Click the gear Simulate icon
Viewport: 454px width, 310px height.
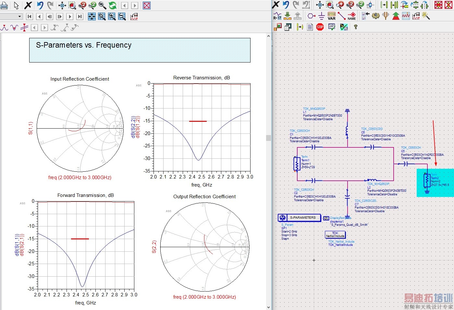pyautogui.click(x=376, y=16)
